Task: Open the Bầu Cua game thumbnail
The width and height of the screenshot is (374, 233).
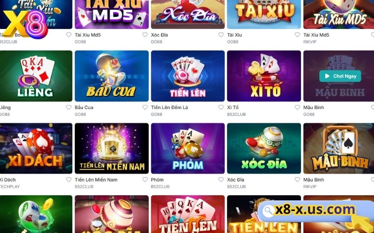Action: point(112,76)
